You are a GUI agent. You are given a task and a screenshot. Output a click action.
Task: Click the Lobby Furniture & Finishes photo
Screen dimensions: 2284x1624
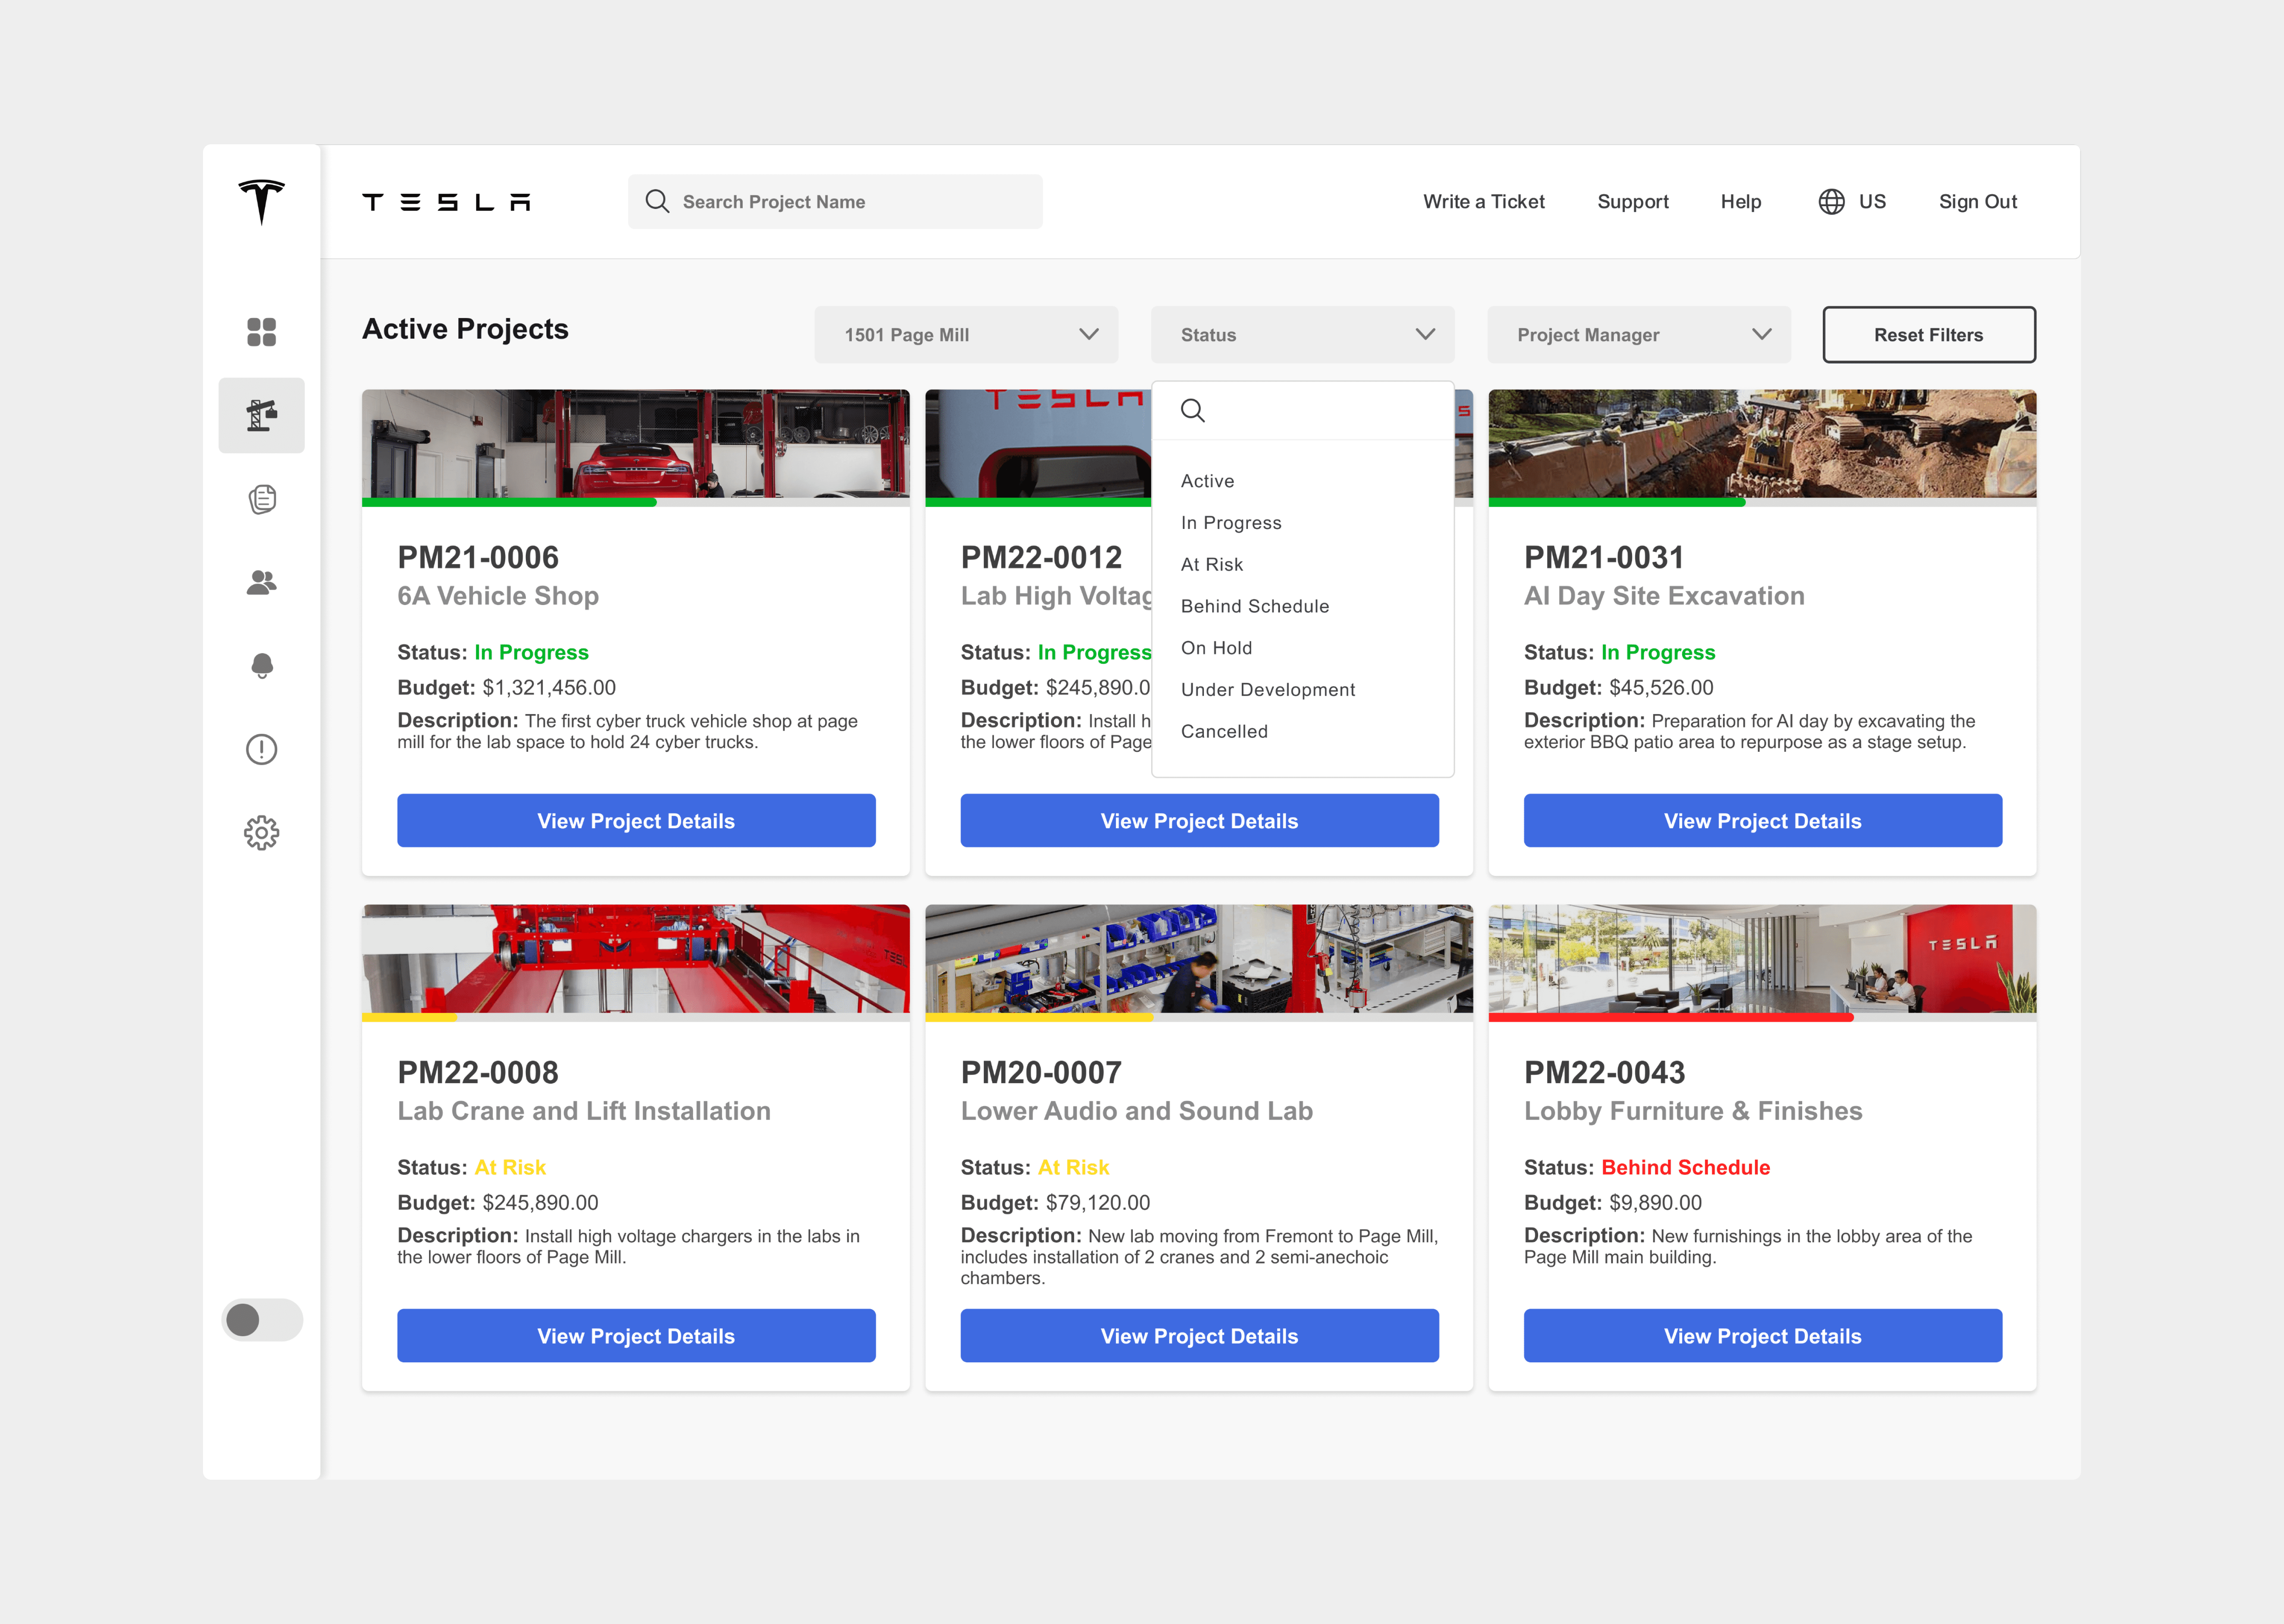point(1762,959)
